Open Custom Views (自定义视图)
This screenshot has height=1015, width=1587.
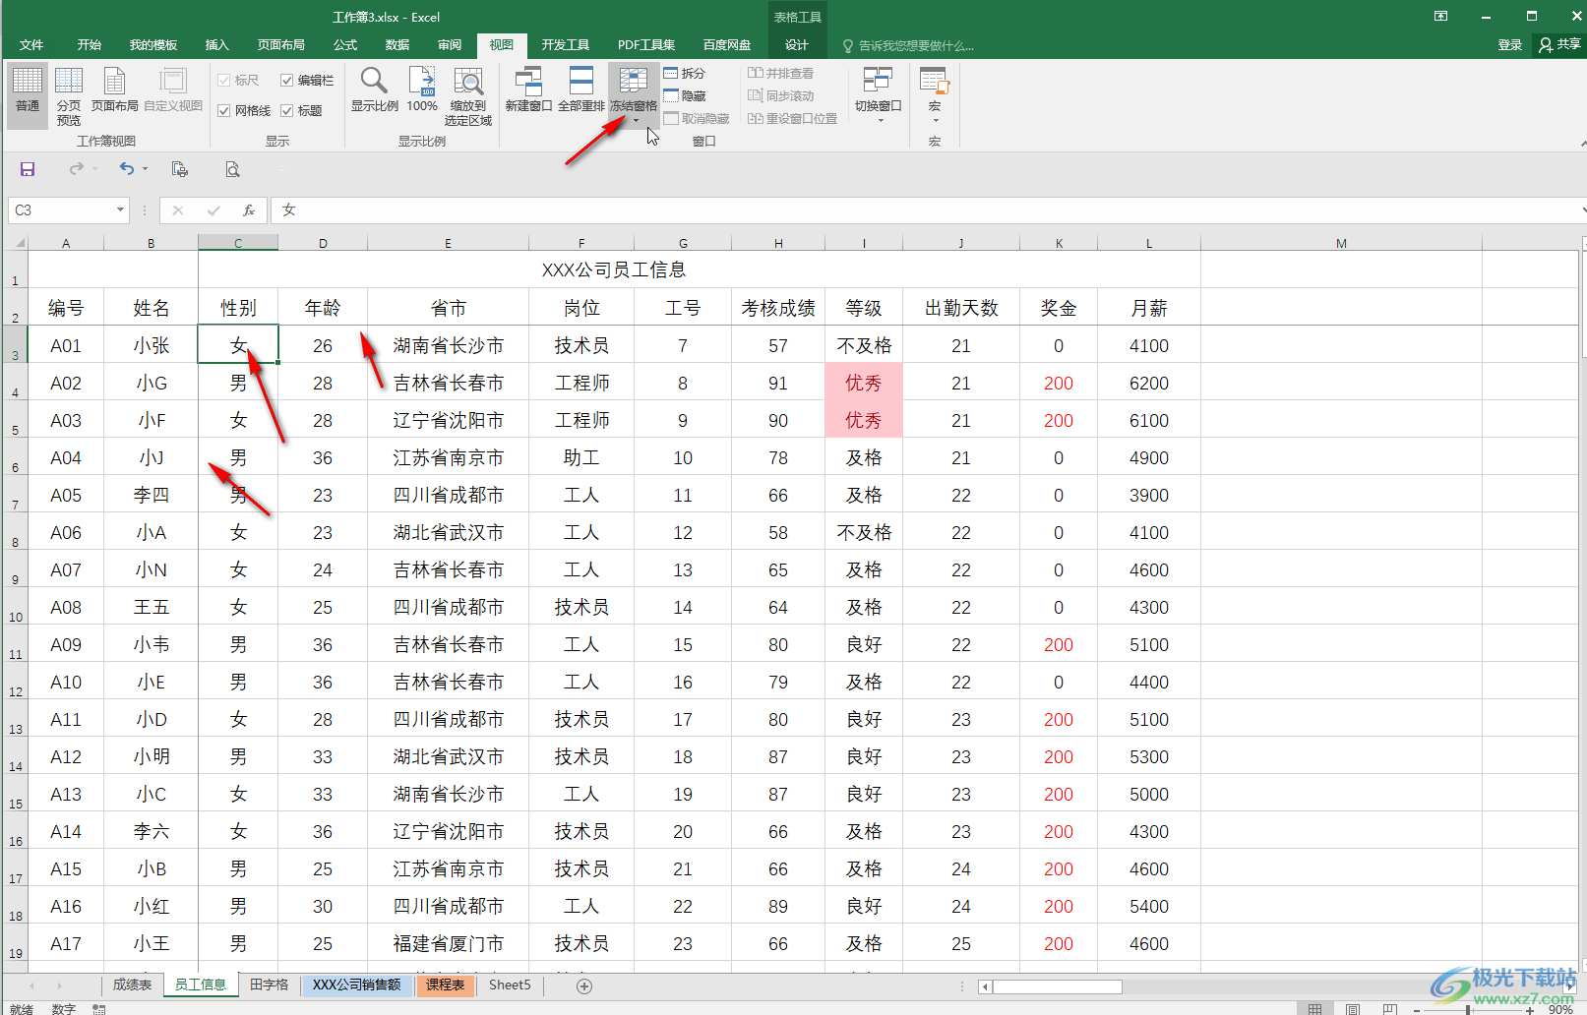pyautogui.click(x=173, y=90)
